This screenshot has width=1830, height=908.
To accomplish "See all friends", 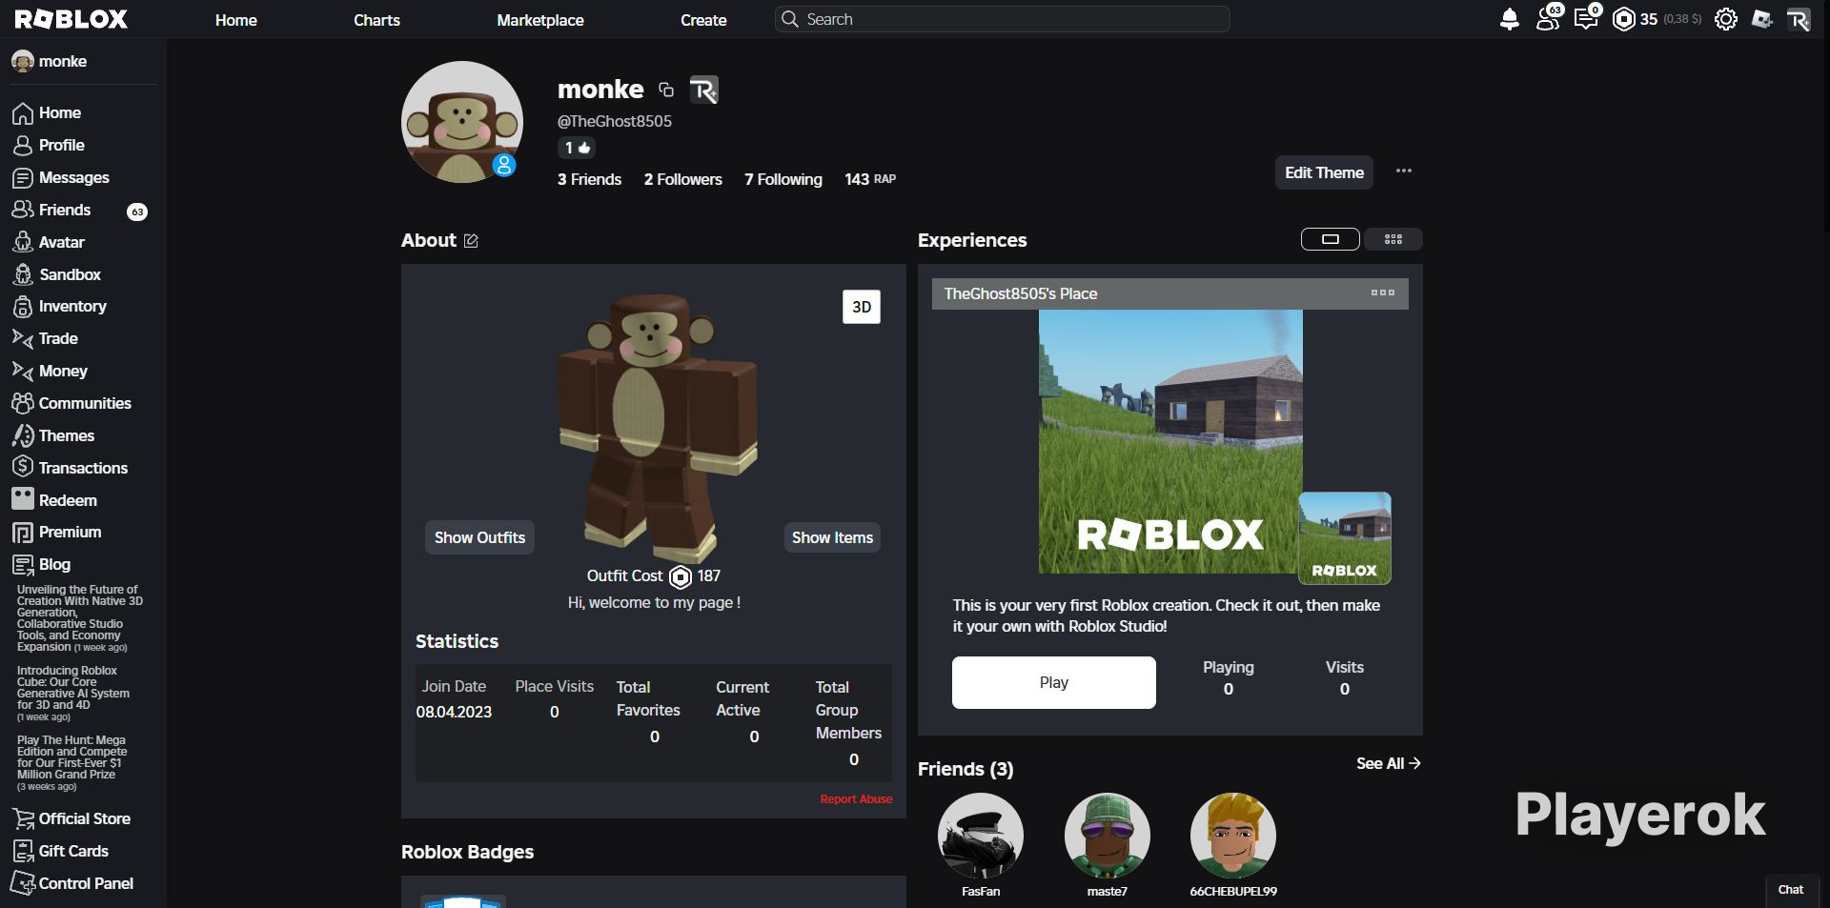I will pos(1389,763).
